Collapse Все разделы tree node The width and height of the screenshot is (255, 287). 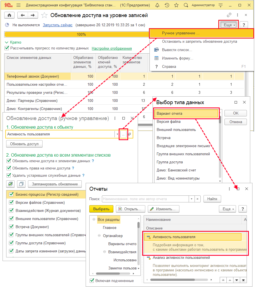94,219
